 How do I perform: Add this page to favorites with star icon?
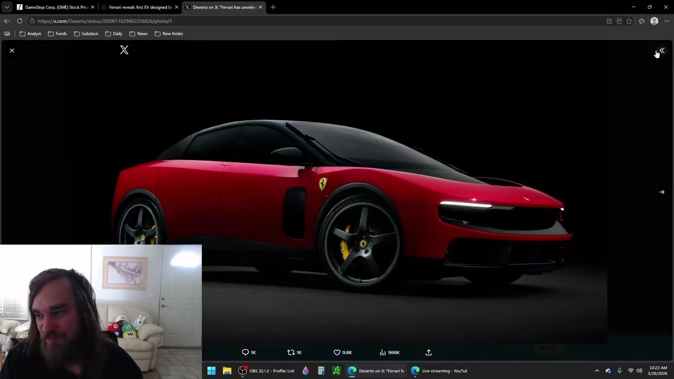click(629, 21)
